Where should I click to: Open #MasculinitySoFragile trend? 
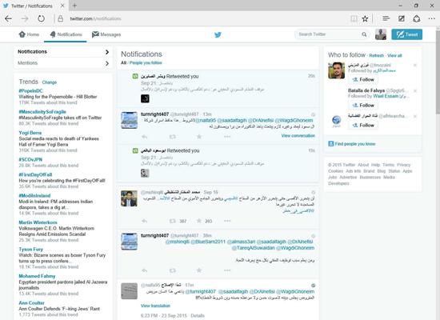pos(42,112)
